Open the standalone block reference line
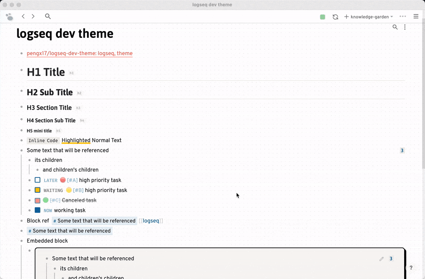Screen dimensions: 425x279 (x=70, y=231)
